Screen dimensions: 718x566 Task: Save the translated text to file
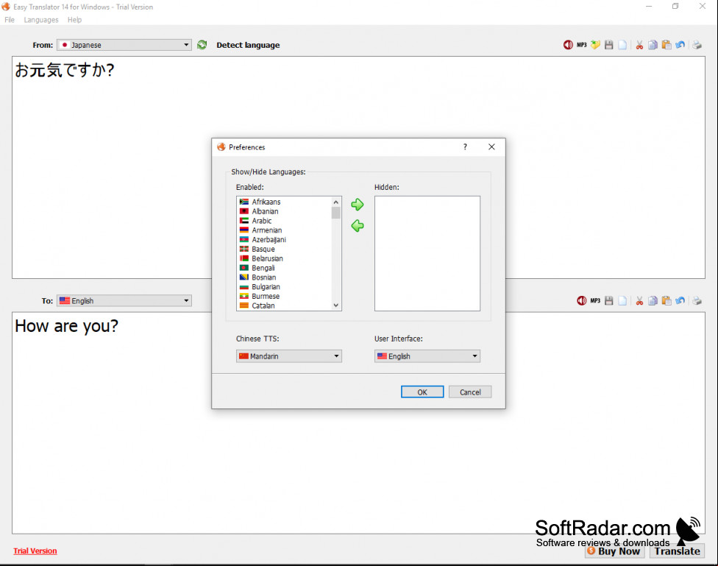pos(608,300)
